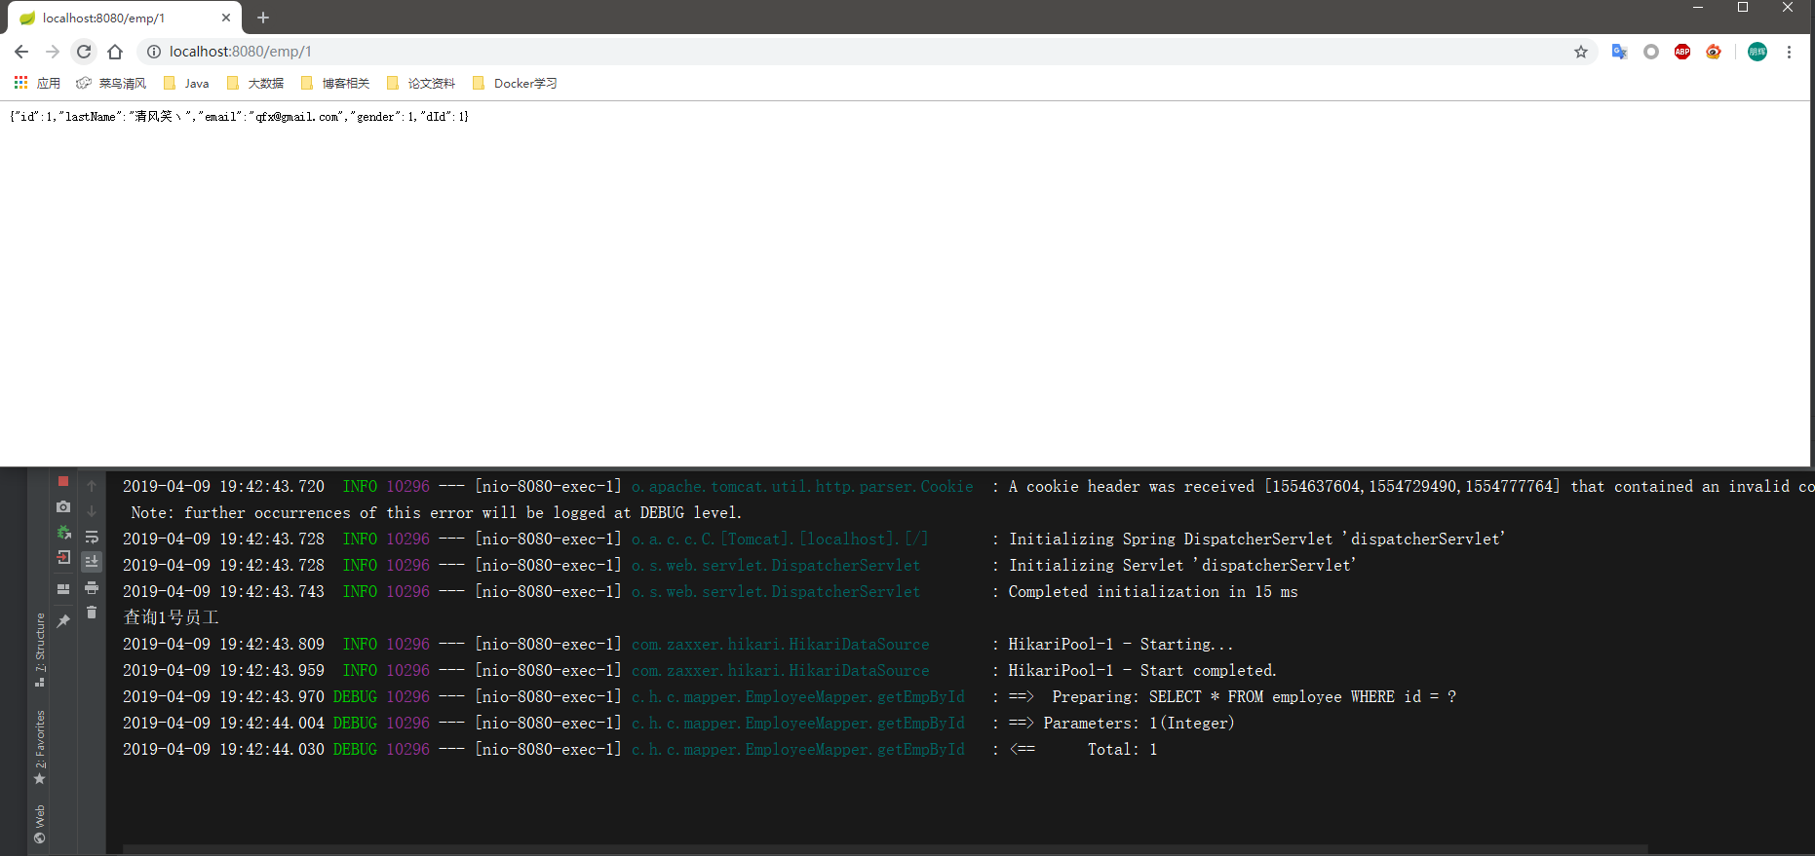View site information icon in address bar
1815x856 pixels.
coord(154,52)
